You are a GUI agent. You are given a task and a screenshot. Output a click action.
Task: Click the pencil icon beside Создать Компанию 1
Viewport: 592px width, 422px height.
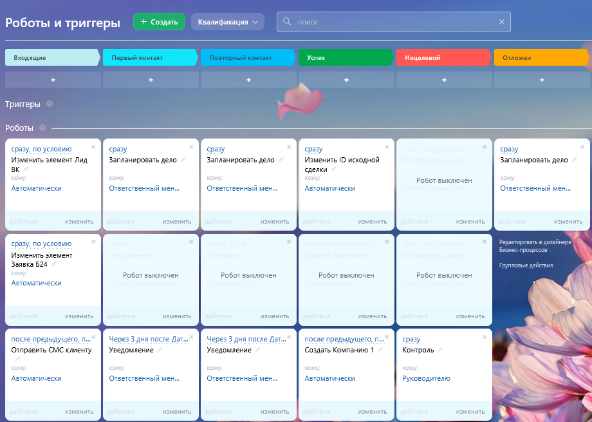(x=380, y=350)
